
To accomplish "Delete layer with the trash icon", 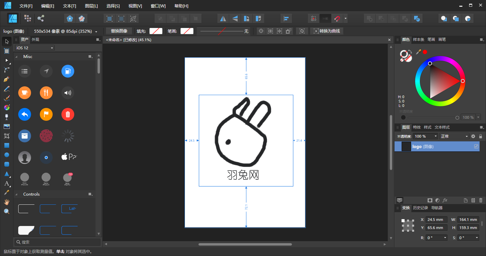I will 481,200.
